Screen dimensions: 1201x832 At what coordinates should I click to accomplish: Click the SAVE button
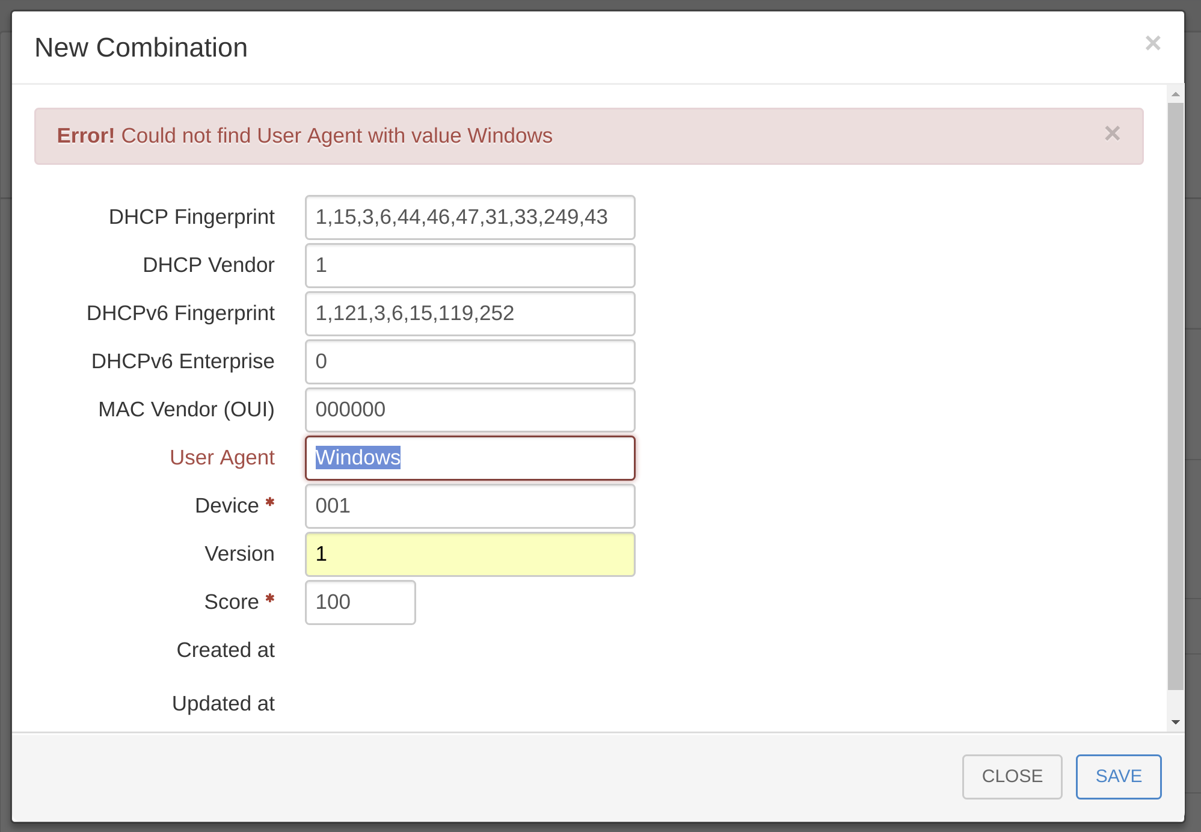pos(1118,776)
